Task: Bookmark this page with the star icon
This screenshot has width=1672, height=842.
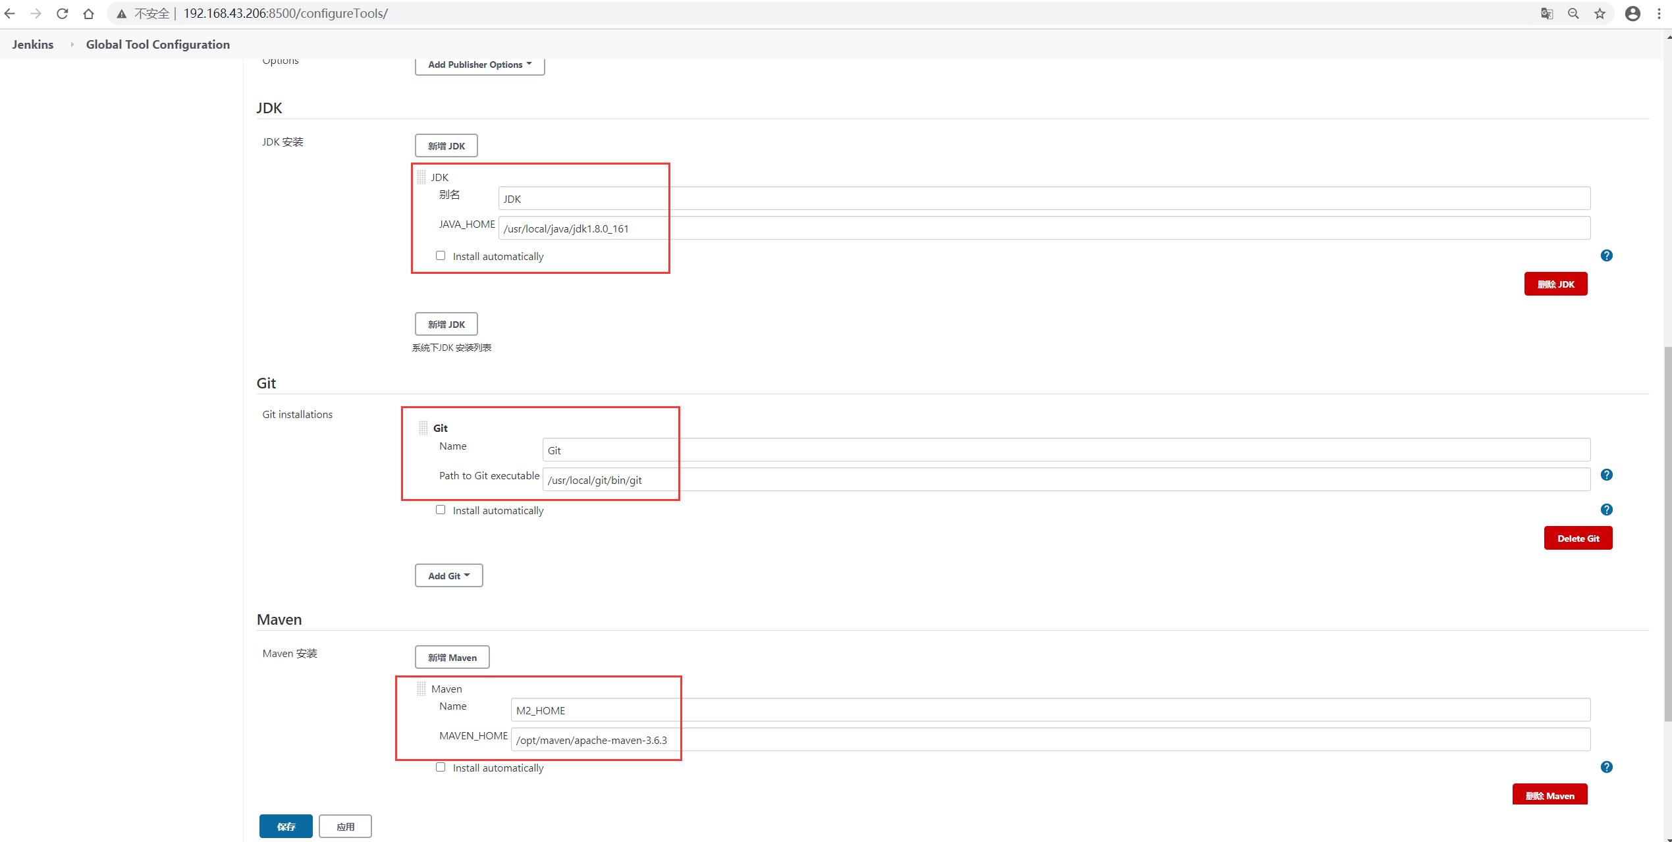Action: coord(1600,13)
